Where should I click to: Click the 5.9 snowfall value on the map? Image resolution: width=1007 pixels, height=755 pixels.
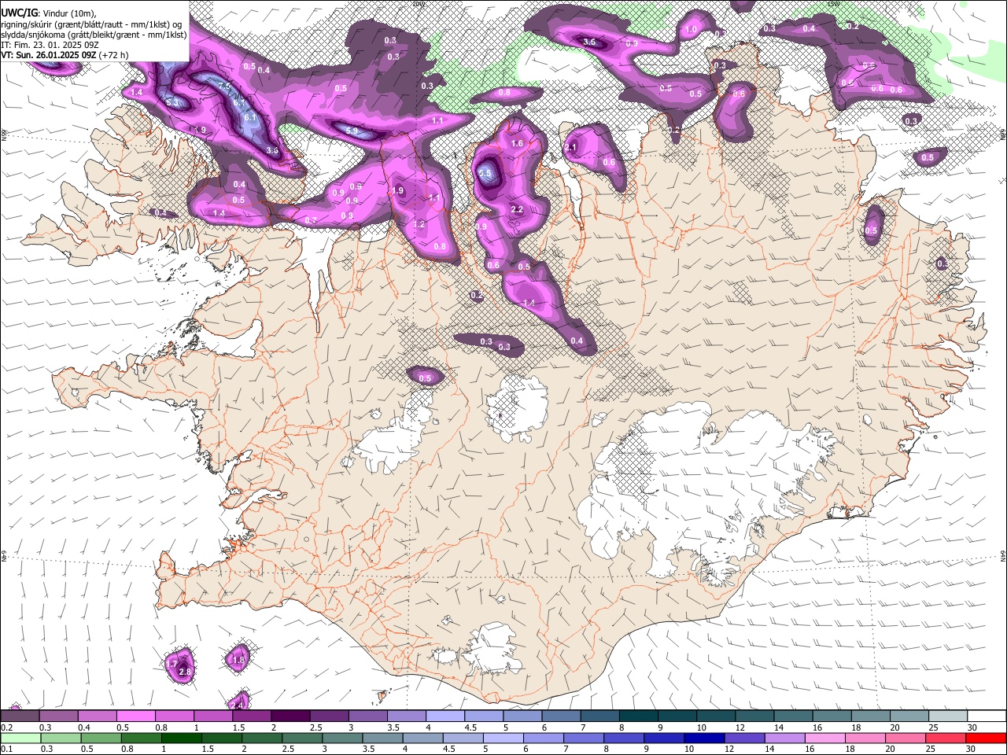[352, 131]
